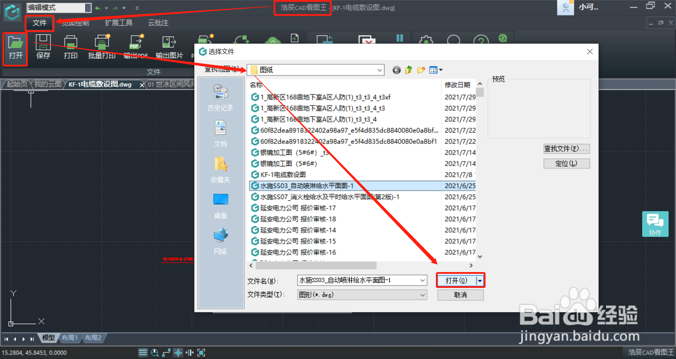676x359 pixels.
Task: Open Favorites (收藏夹) in the dialog sidebar
Action: click(x=220, y=170)
